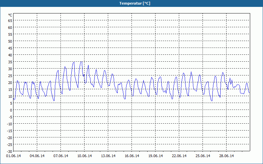263x164 pixels.
Task: Select the 10 y-axis label
Action: (x=10, y=96)
